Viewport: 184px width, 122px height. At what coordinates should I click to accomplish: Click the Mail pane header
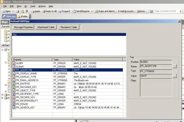click(x=5, y=22)
